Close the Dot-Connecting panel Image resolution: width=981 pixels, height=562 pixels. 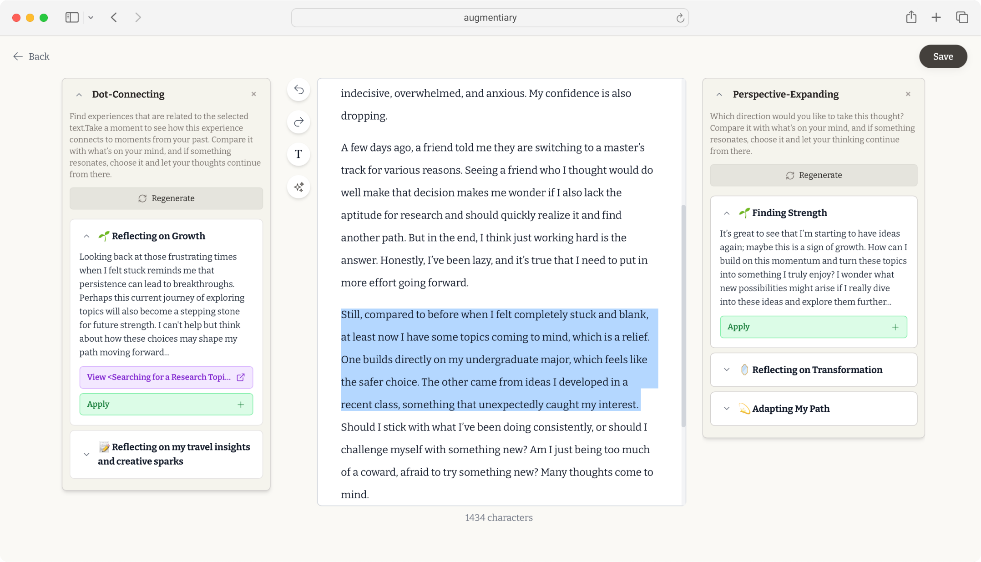(x=254, y=94)
